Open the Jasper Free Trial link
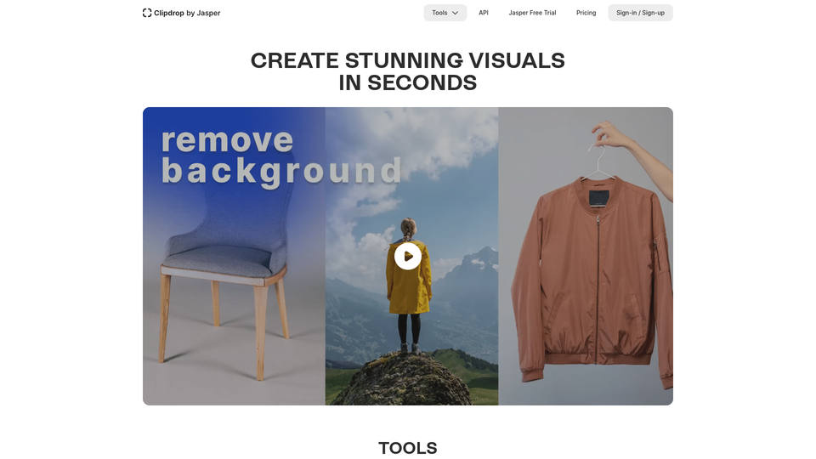The width and height of the screenshot is (816, 459). pos(532,13)
